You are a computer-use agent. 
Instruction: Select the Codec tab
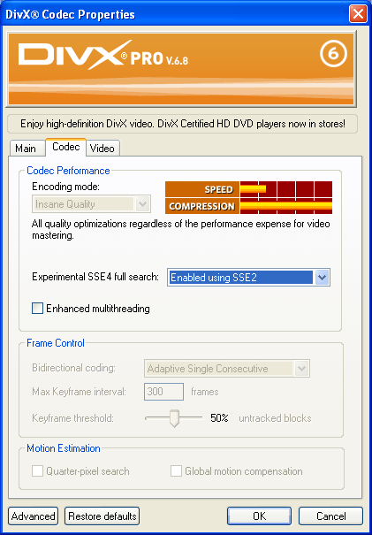(x=65, y=147)
